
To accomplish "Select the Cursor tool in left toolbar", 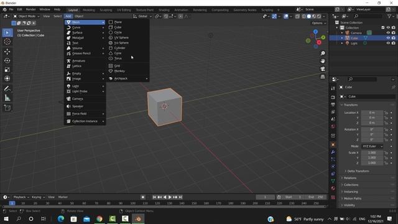I will (7, 42).
